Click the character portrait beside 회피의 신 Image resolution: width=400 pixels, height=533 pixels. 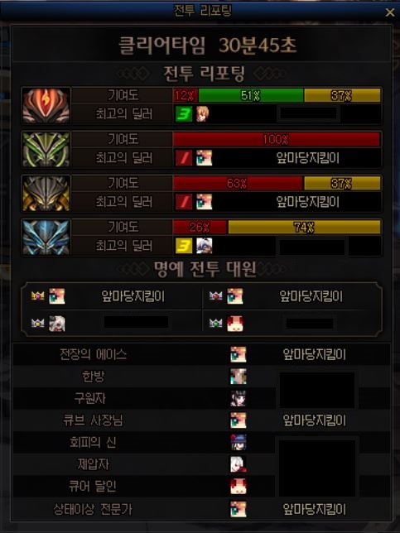click(239, 442)
